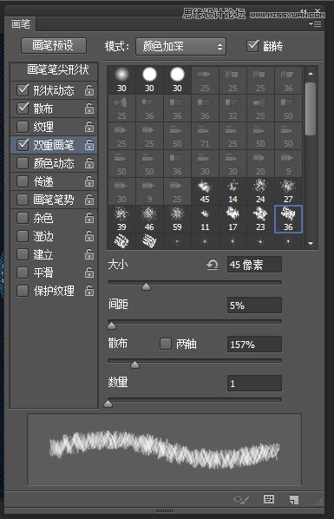Open the 画笔 panel flyout menu
The width and height of the screenshot is (334, 519).
(315, 23)
